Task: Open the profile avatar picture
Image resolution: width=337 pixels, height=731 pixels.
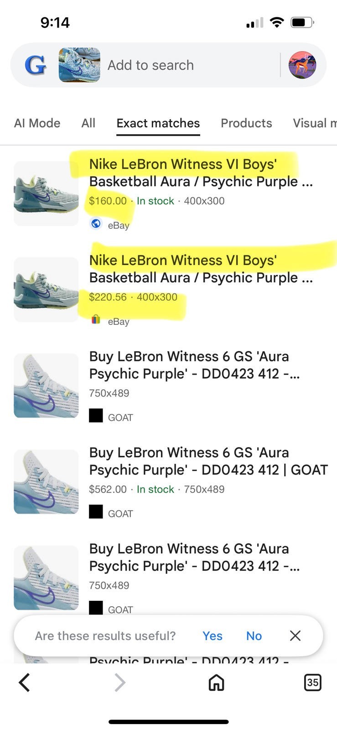Action: point(302,65)
